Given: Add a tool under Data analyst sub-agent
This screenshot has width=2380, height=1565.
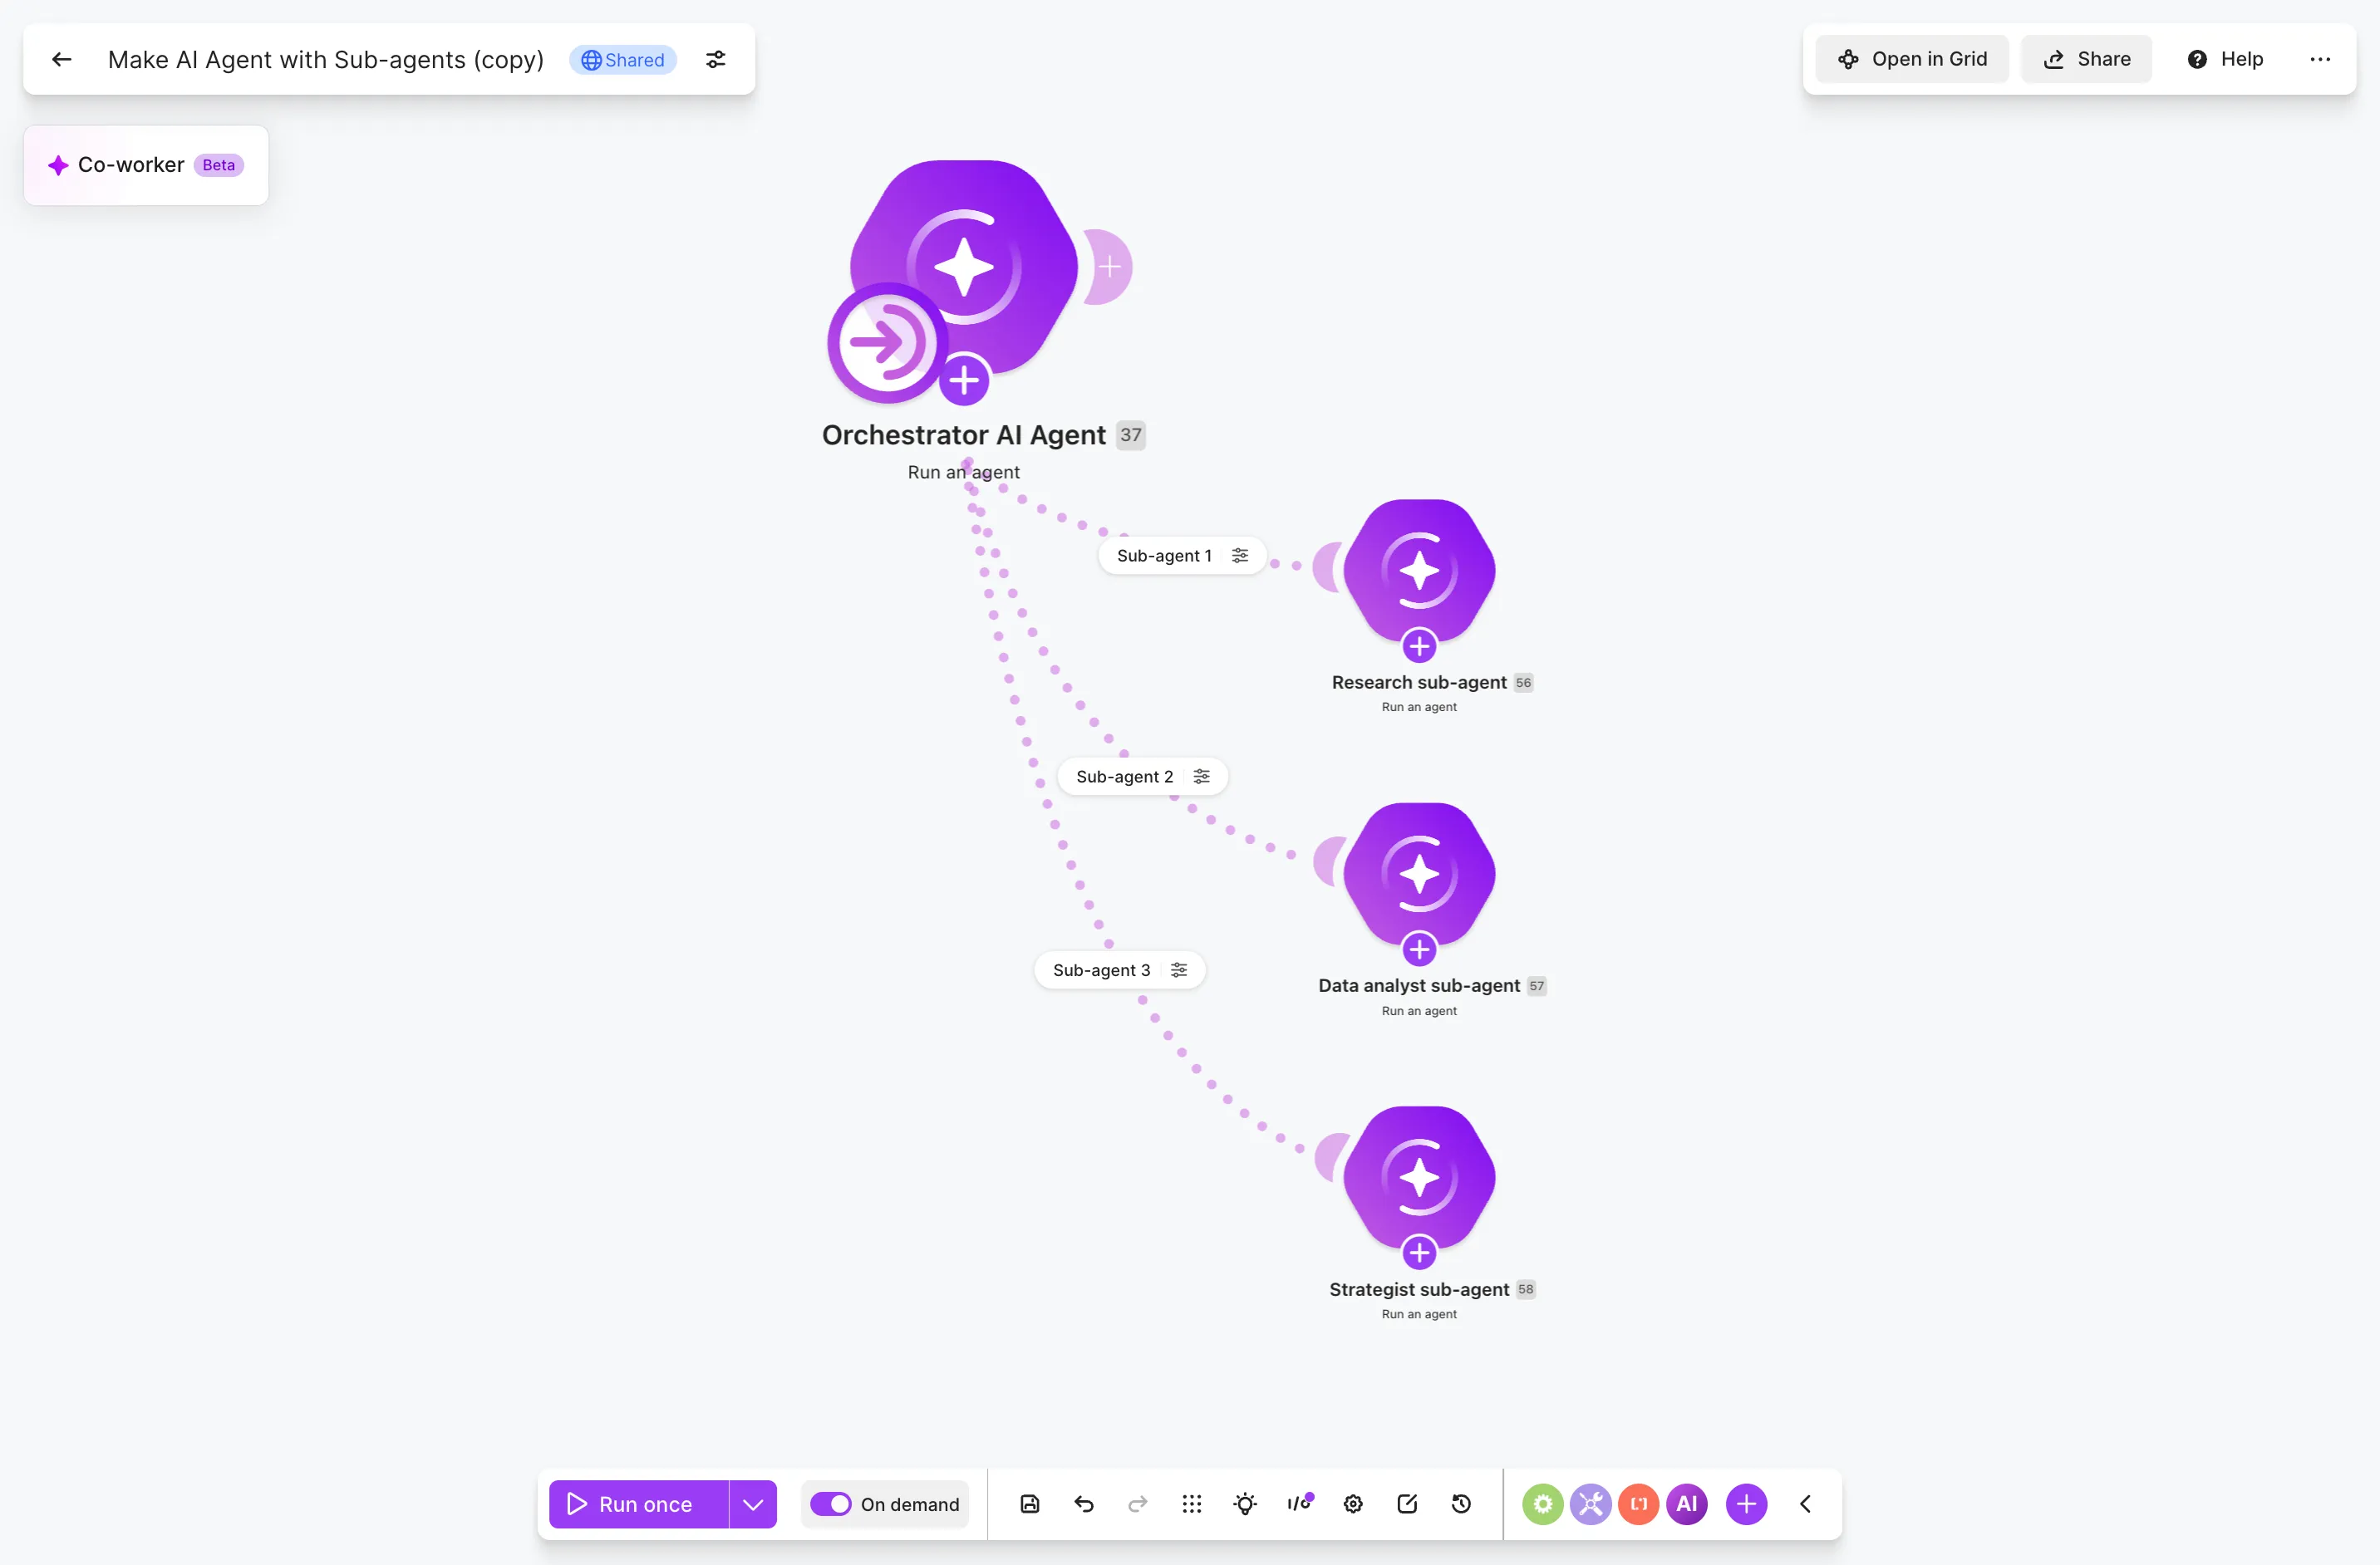Looking at the screenshot, I should tap(1419, 949).
